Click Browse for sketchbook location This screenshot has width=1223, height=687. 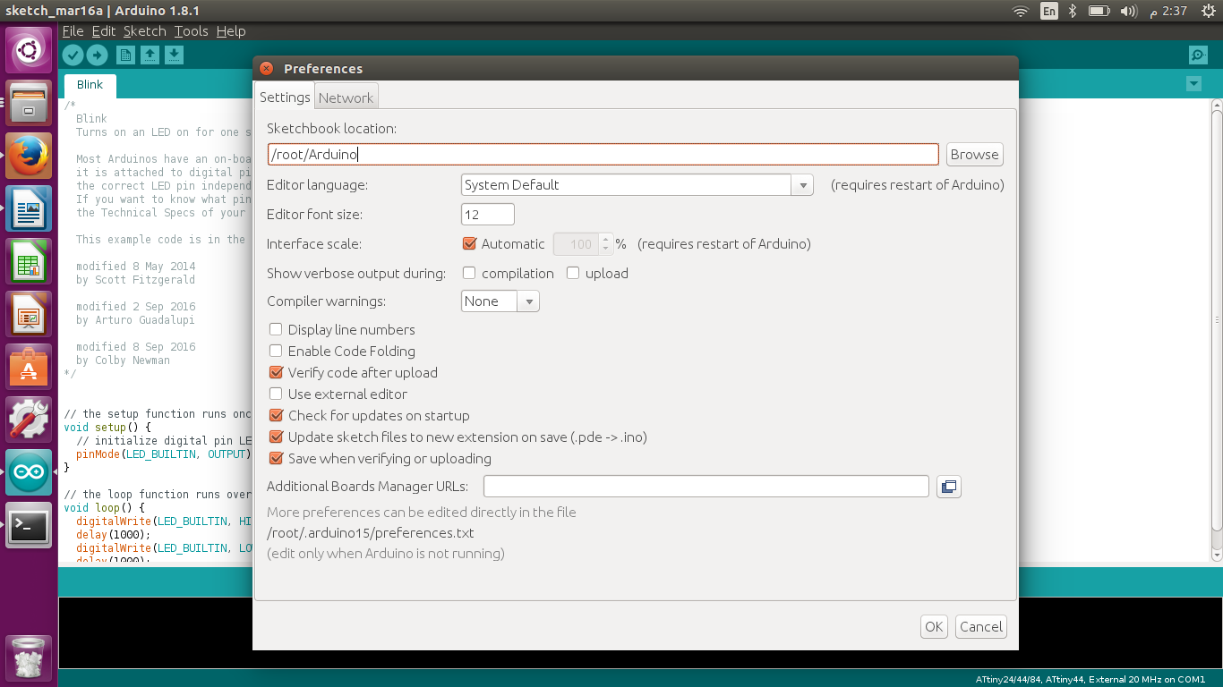click(974, 154)
